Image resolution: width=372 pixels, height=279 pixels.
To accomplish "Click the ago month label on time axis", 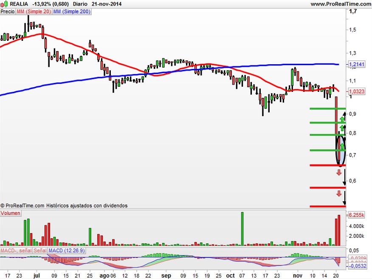I will pos(104,276).
